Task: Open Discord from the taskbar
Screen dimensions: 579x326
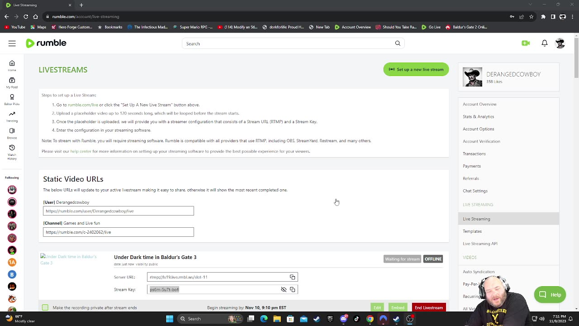Action: [x=343, y=319]
